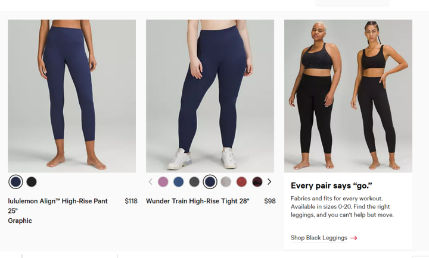View the Wunder Train Tight product image
The width and height of the screenshot is (429, 258).
[x=210, y=96]
